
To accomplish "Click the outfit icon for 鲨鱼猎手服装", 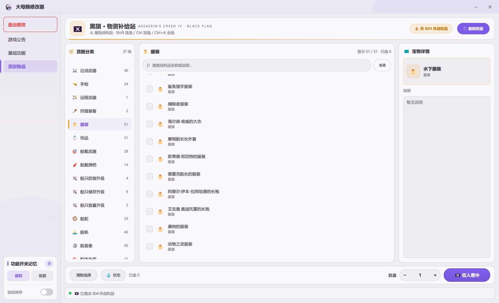I will (160, 89).
